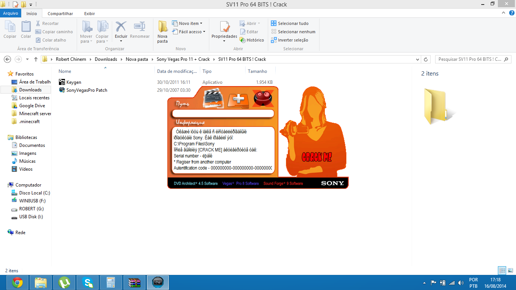Click the orange plus folder icon in patcher
The image size is (516, 290).
tap(238, 100)
